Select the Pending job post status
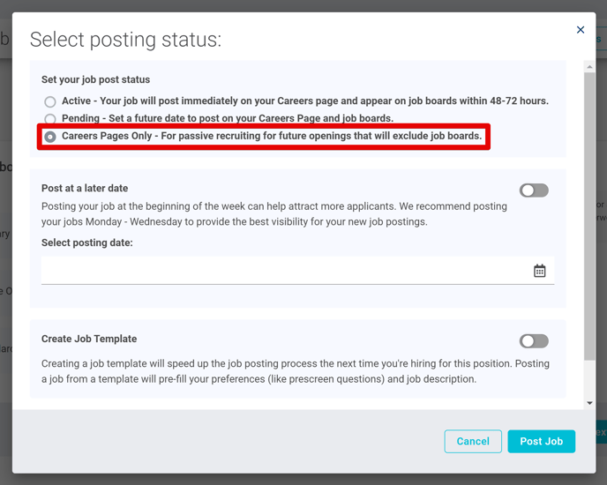 coord(50,118)
